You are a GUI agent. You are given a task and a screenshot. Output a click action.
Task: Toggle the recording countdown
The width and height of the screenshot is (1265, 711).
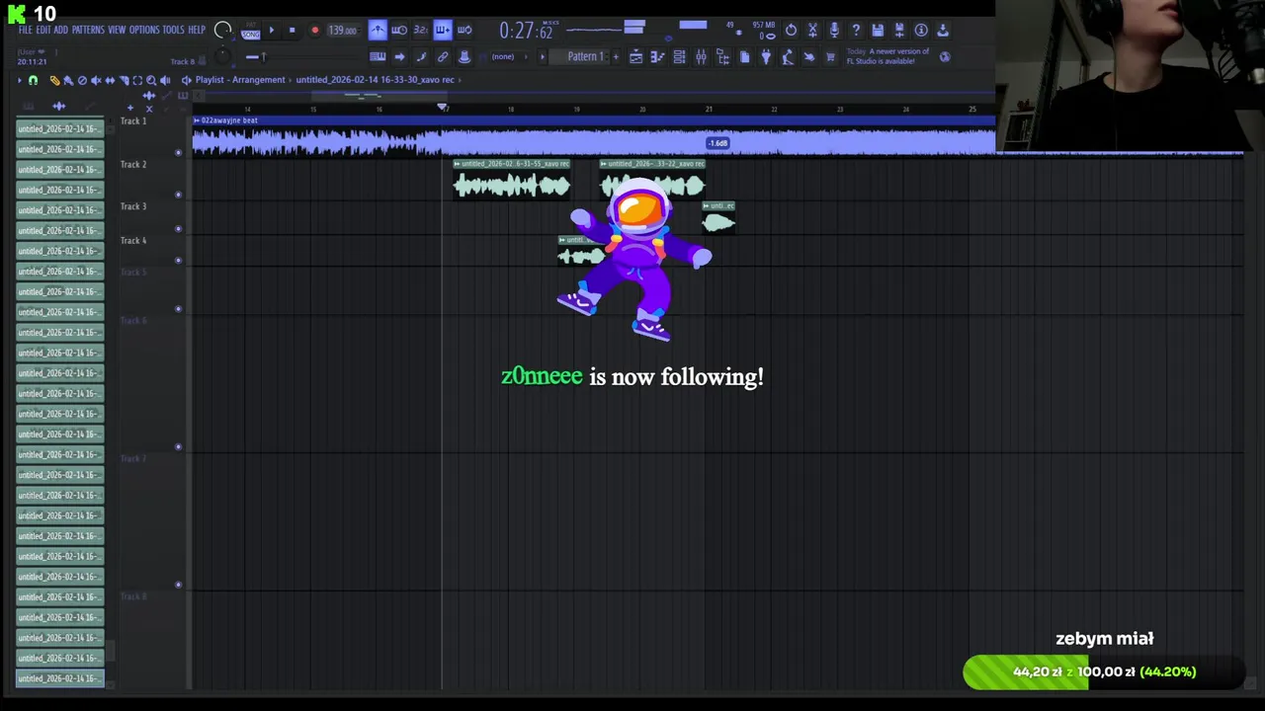click(x=421, y=31)
